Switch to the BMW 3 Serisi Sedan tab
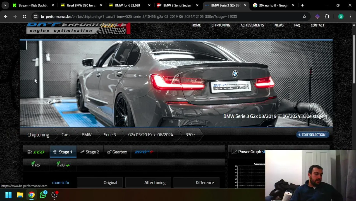356x201 pixels. [177, 5]
